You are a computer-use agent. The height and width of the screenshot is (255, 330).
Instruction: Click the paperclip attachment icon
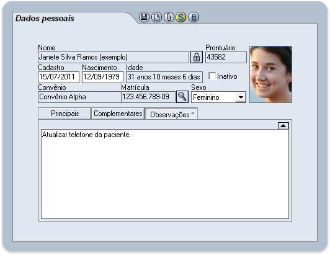(169, 17)
